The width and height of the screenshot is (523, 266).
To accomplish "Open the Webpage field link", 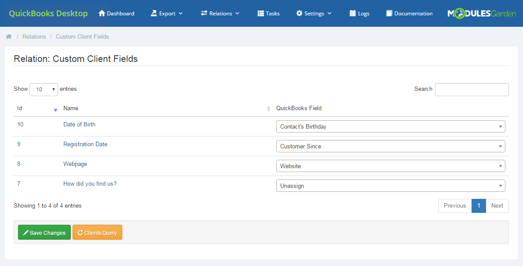I will pos(75,163).
